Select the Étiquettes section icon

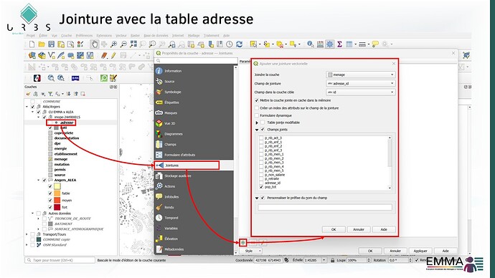(x=159, y=102)
